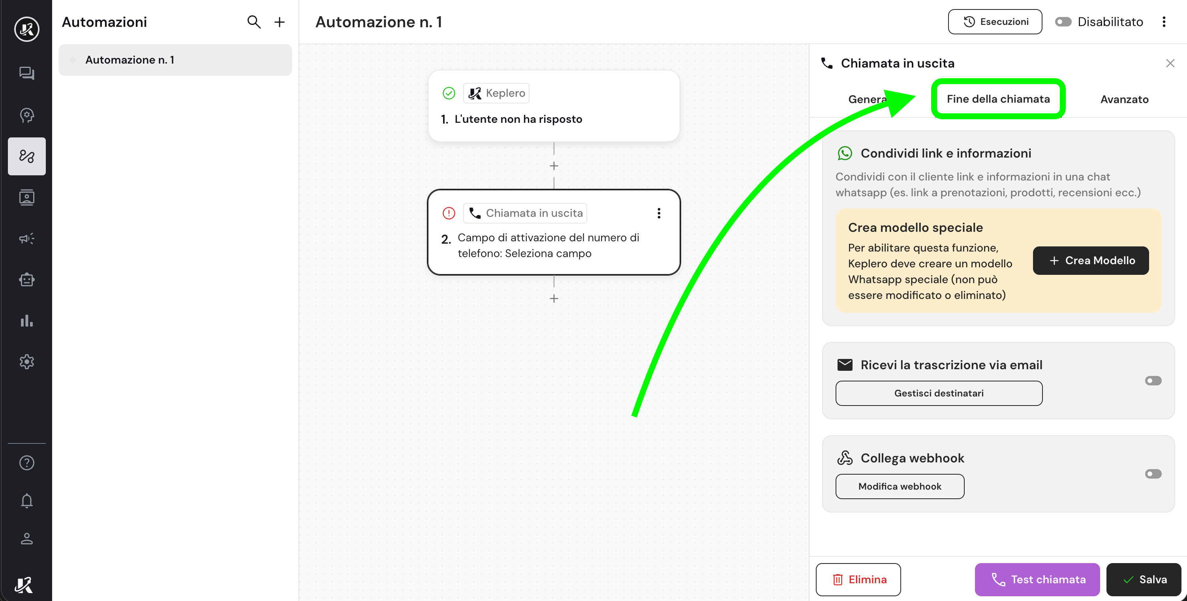Image resolution: width=1187 pixels, height=601 pixels.
Task: Click the Crea Modello button
Action: (x=1090, y=260)
